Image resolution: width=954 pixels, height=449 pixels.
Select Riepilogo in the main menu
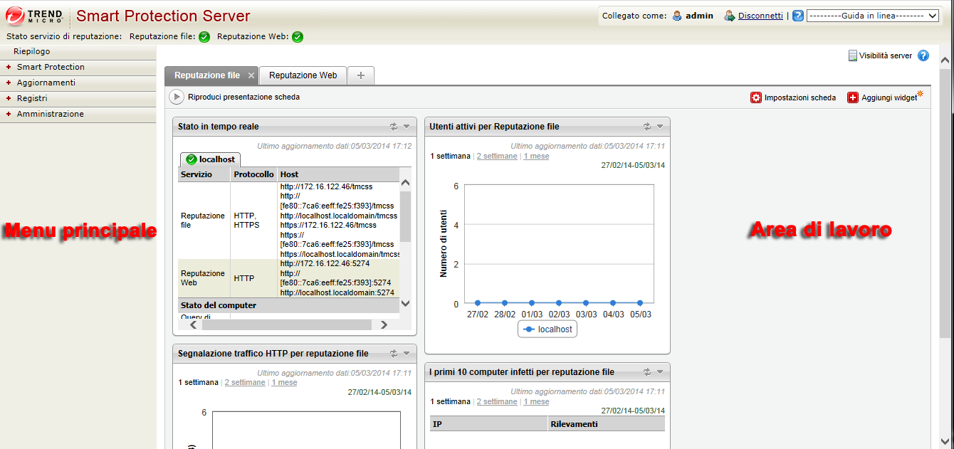pos(32,51)
